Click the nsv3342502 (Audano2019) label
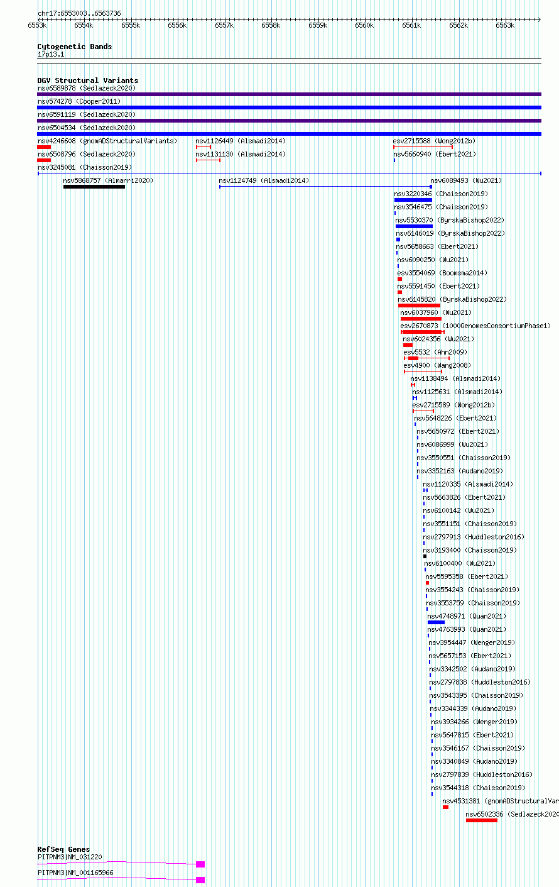The image size is (559, 887). pos(472,669)
